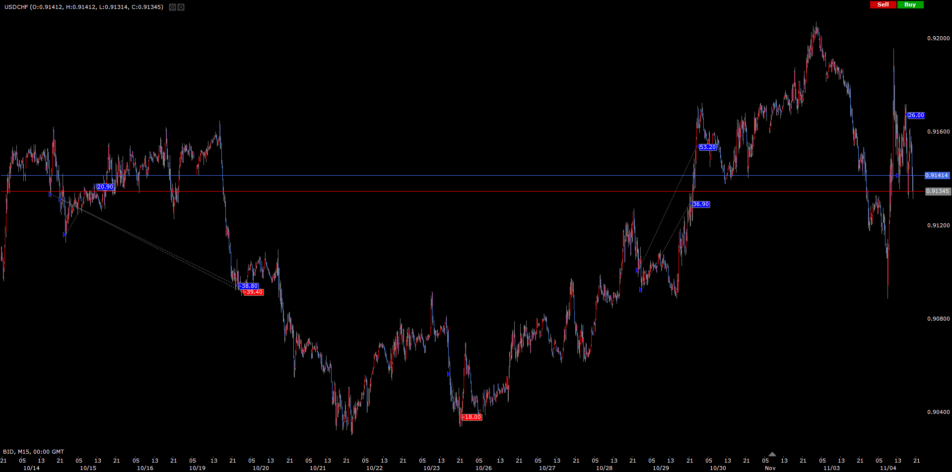Image resolution: width=952 pixels, height=472 pixels.
Task: Click the 20.90 profit trade label
Action: pos(105,187)
